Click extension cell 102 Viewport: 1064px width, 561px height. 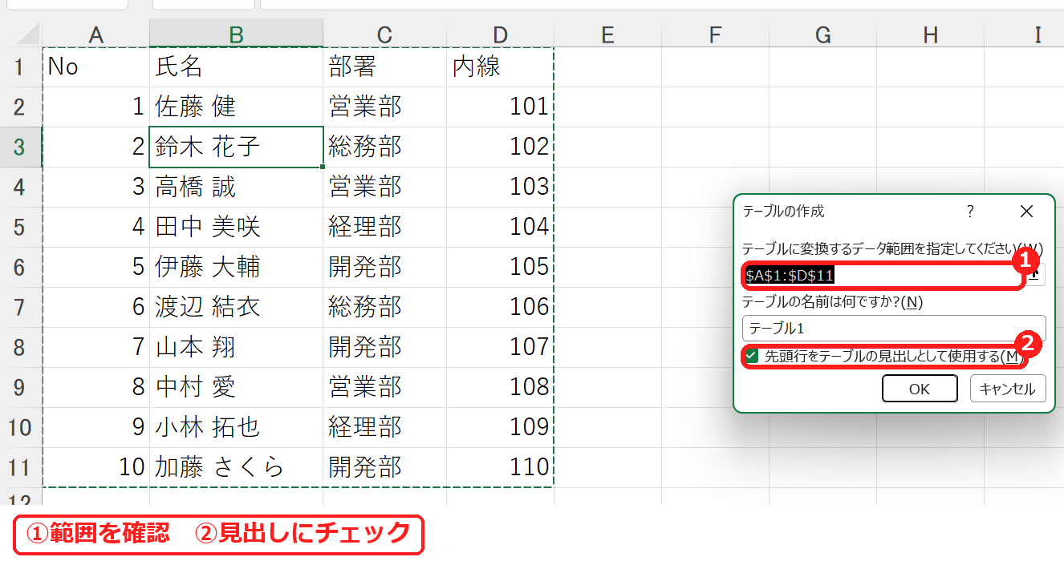click(500, 147)
